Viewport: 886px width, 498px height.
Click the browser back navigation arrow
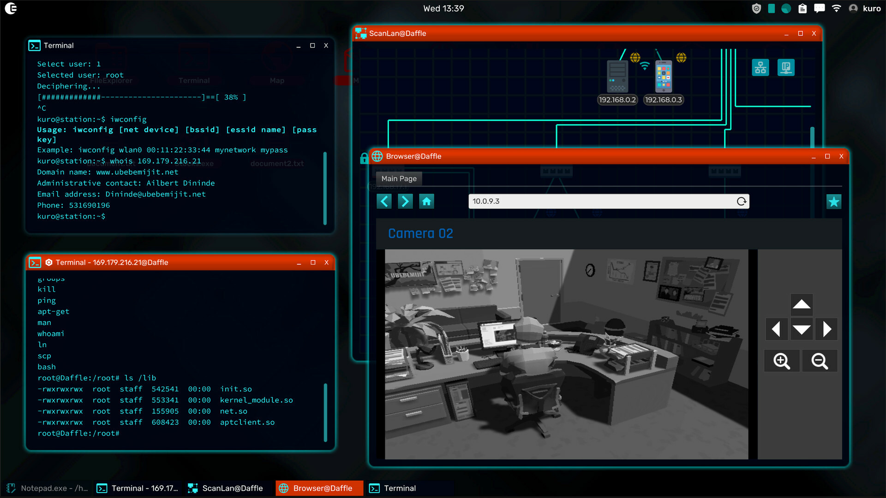click(x=384, y=201)
